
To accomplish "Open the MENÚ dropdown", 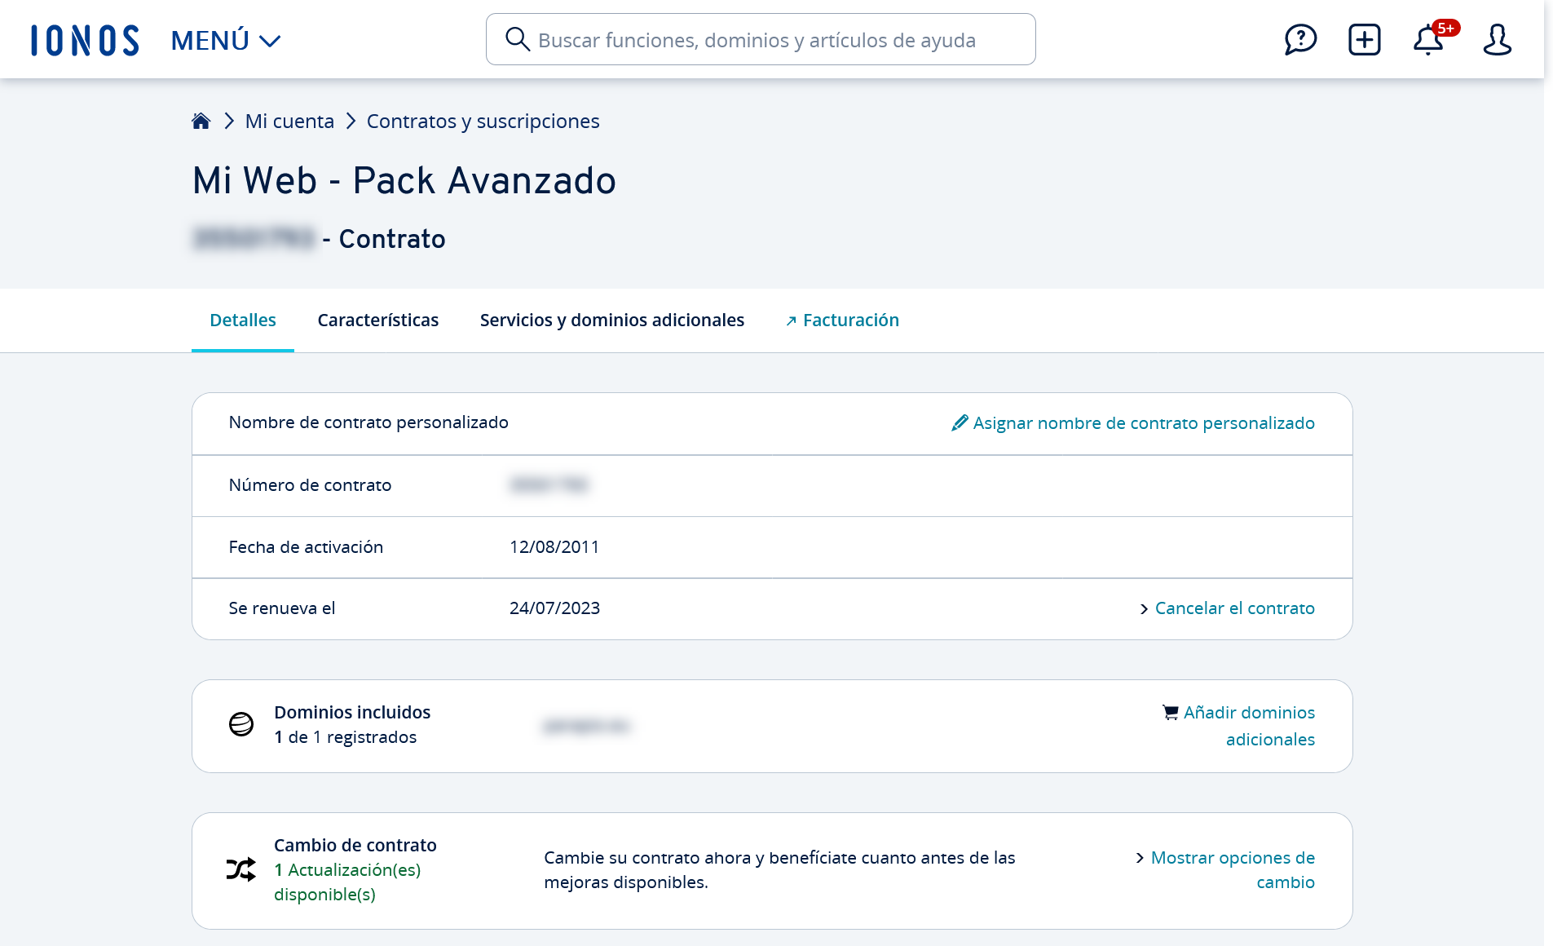I will pos(226,40).
